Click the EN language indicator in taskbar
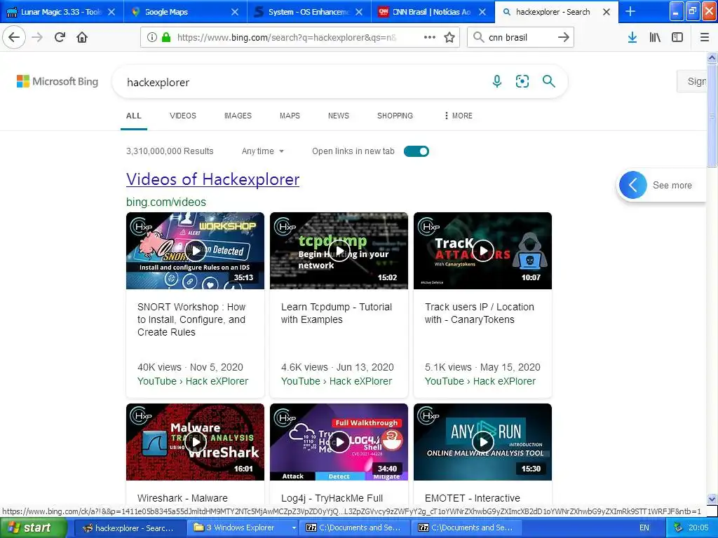 point(644,527)
